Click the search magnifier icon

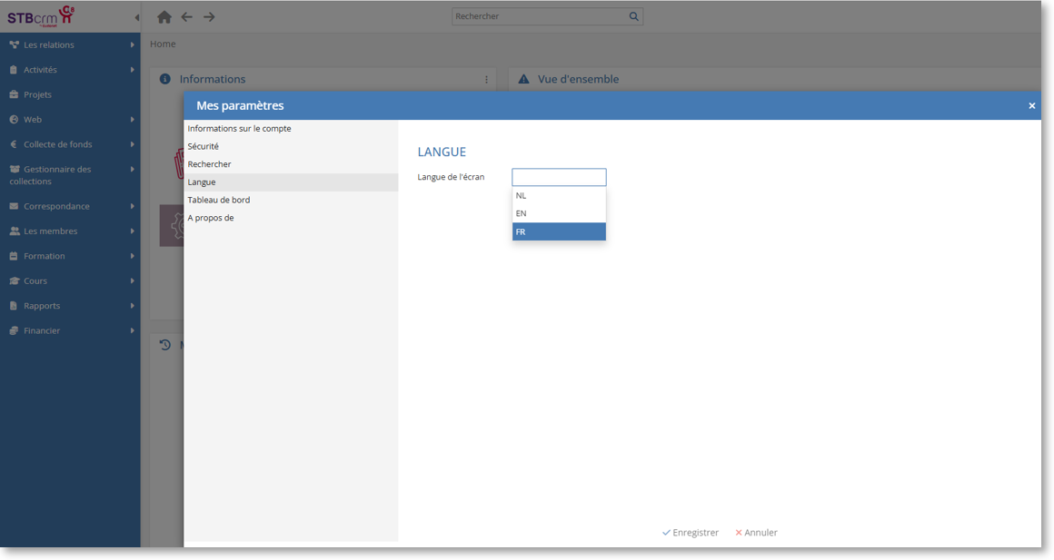(633, 16)
